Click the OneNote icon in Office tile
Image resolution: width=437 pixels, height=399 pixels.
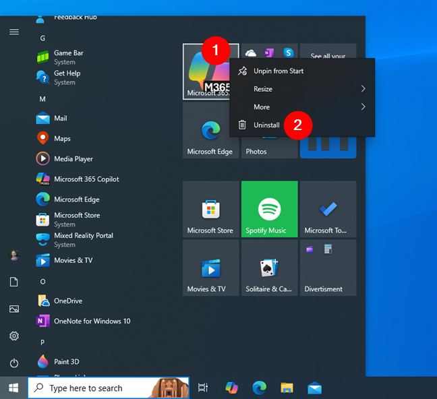point(269,53)
